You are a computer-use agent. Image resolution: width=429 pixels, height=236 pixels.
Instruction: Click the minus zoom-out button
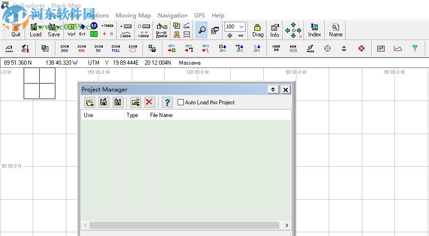pos(241,35)
